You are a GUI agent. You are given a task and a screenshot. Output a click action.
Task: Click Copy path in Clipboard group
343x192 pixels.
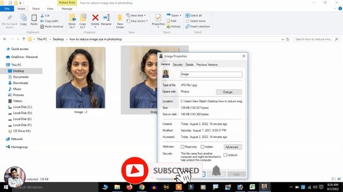click(49, 21)
